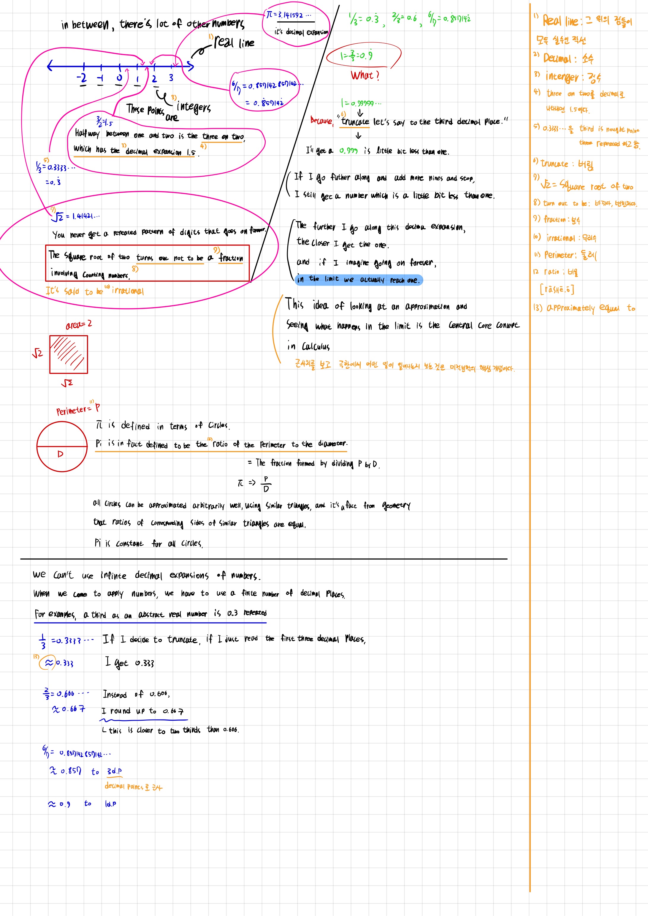Click glossary entry "Real line: 그 위의 점들이"
The image size is (648, 916).
pos(583,21)
